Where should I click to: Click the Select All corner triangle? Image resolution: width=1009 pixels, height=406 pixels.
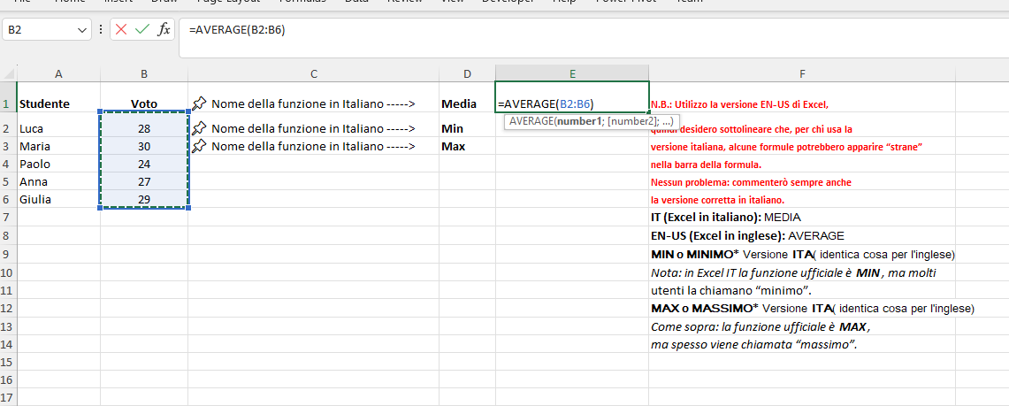coord(10,74)
